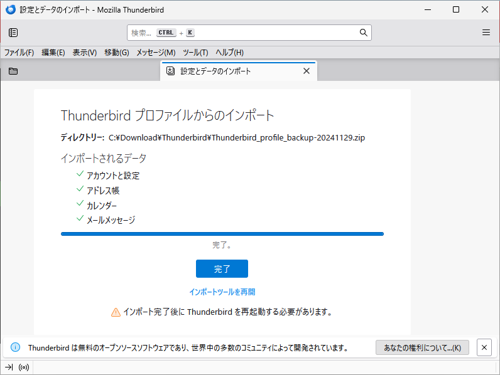Image resolution: width=500 pixels, height=375 pixels.
Task: Click the restart required warning message
Action: point(227,312)
